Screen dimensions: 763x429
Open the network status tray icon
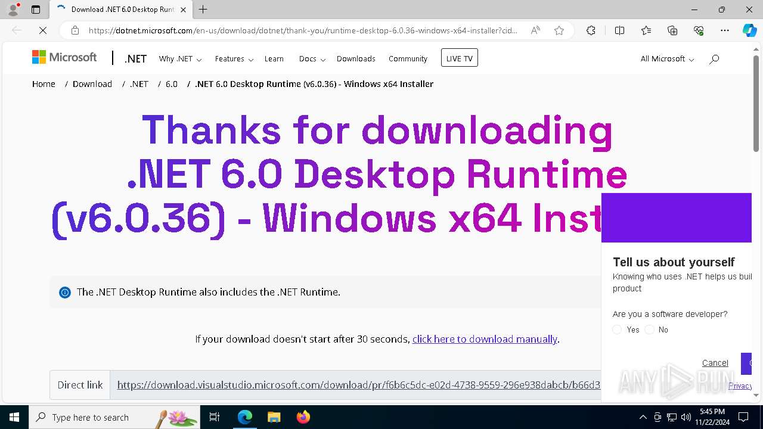(x=672, y=417)
